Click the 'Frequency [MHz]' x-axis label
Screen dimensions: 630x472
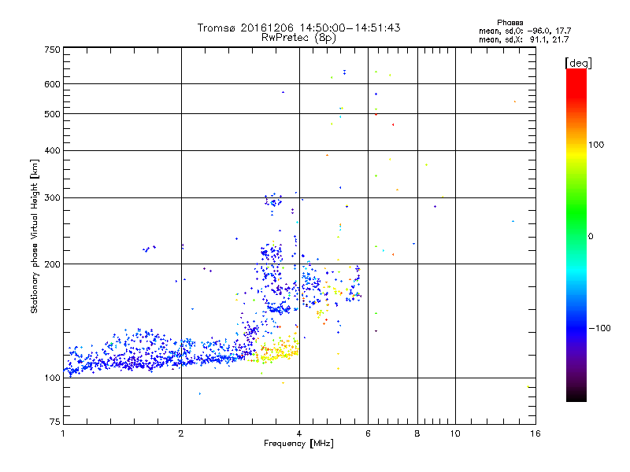[x=298, y=444]
